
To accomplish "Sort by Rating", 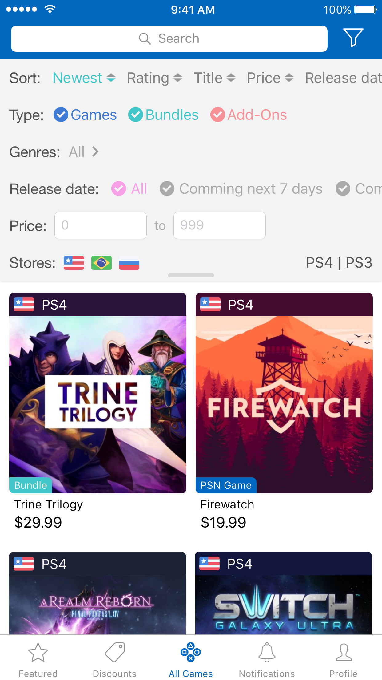I will 155,78.
